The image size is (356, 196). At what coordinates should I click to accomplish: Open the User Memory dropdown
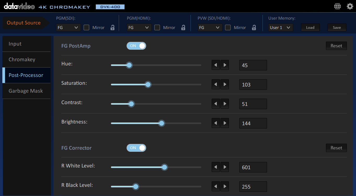tap(281, 27)
